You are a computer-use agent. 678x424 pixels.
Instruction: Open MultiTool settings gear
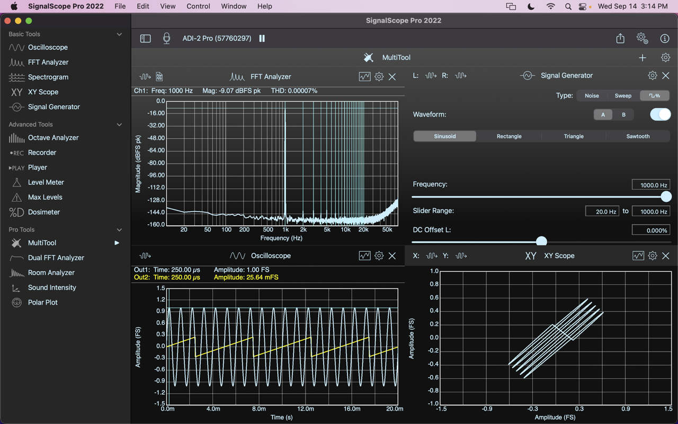(665, 57)
